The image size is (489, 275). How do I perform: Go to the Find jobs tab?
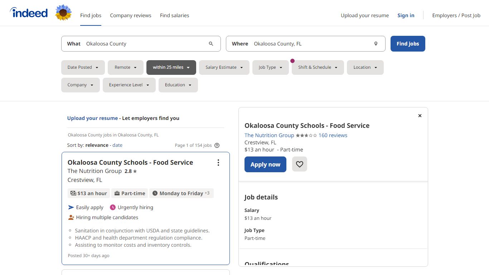pyautogui.click(x=91, y=15)
